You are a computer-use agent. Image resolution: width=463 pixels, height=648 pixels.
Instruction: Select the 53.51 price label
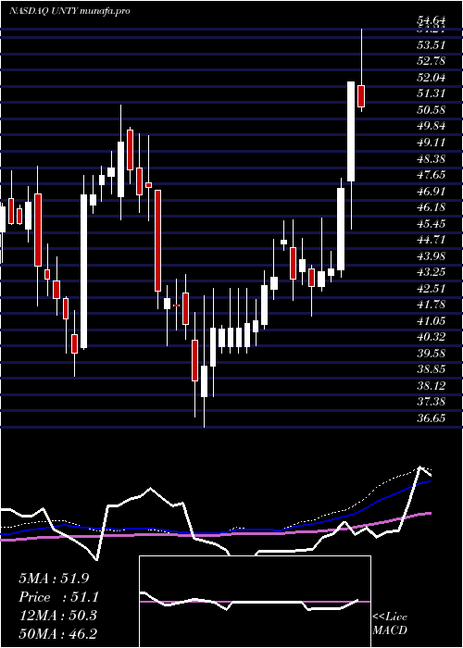coord(432,45)
